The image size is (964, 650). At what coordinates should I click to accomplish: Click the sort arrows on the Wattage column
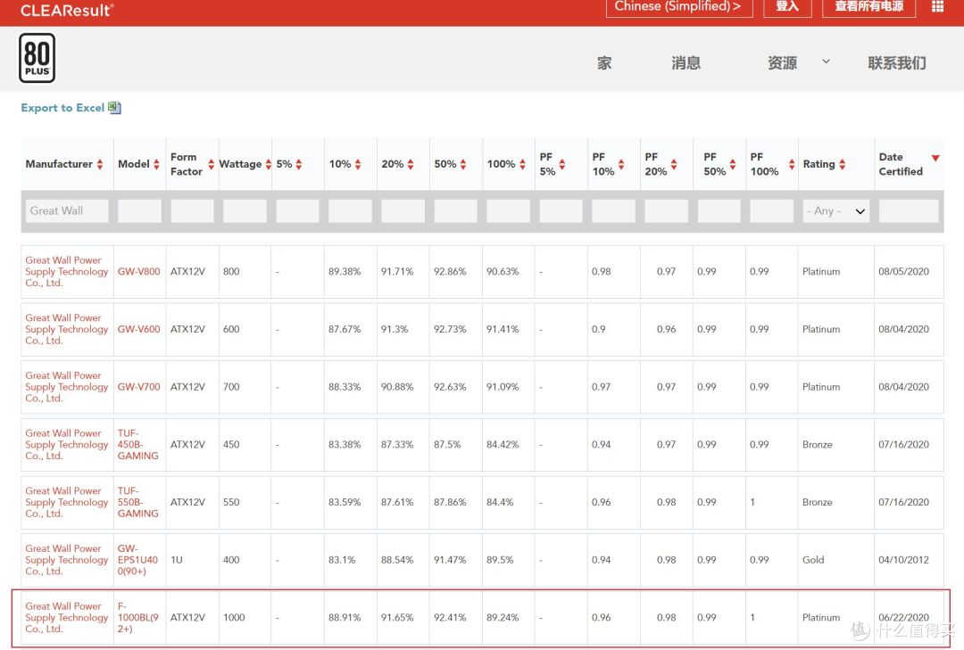(269, 163)
